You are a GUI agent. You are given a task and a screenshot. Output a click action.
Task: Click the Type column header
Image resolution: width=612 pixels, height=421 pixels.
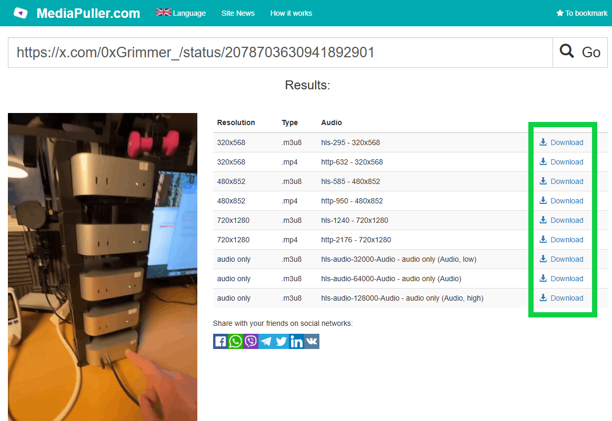[289, 122]
